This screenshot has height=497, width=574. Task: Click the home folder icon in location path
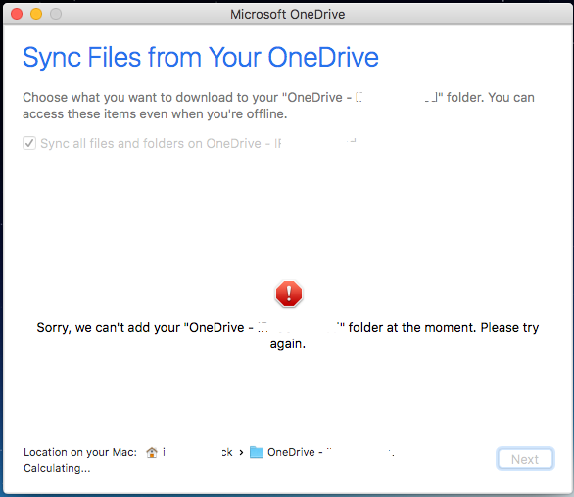coord(152,452)
